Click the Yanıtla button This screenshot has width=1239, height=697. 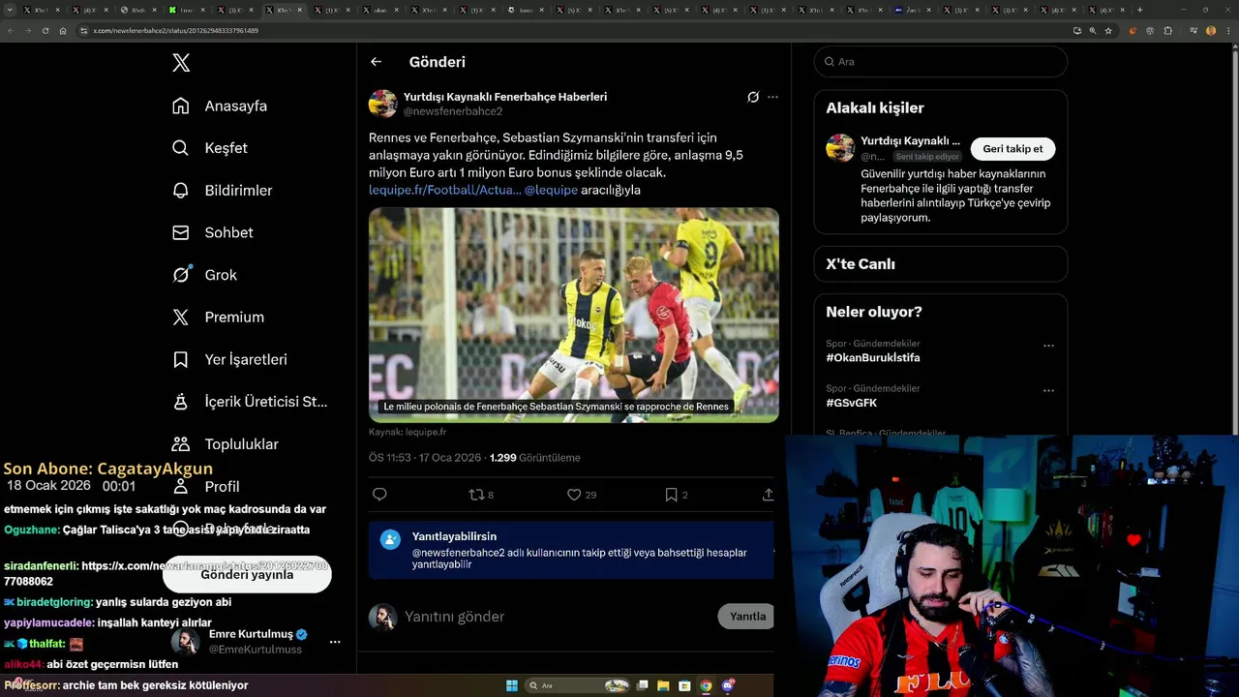click(x=746, y=617)
